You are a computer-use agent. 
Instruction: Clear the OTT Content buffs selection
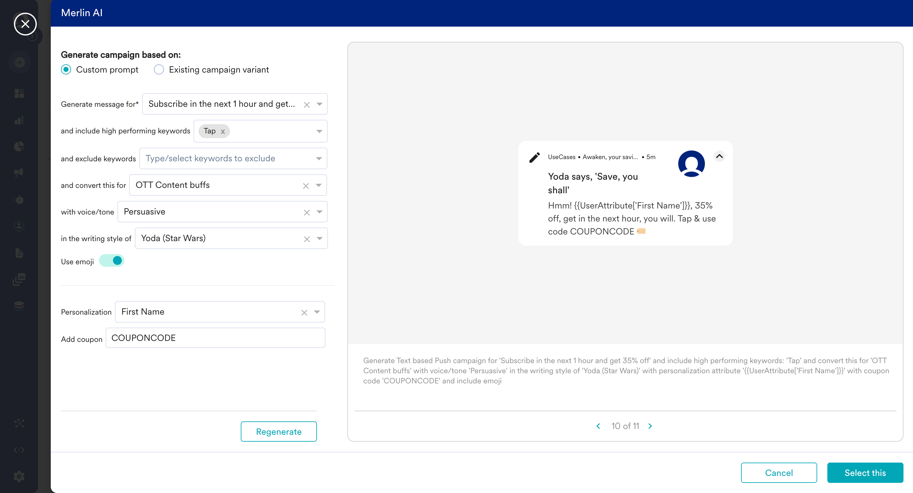tap(306, 186)
